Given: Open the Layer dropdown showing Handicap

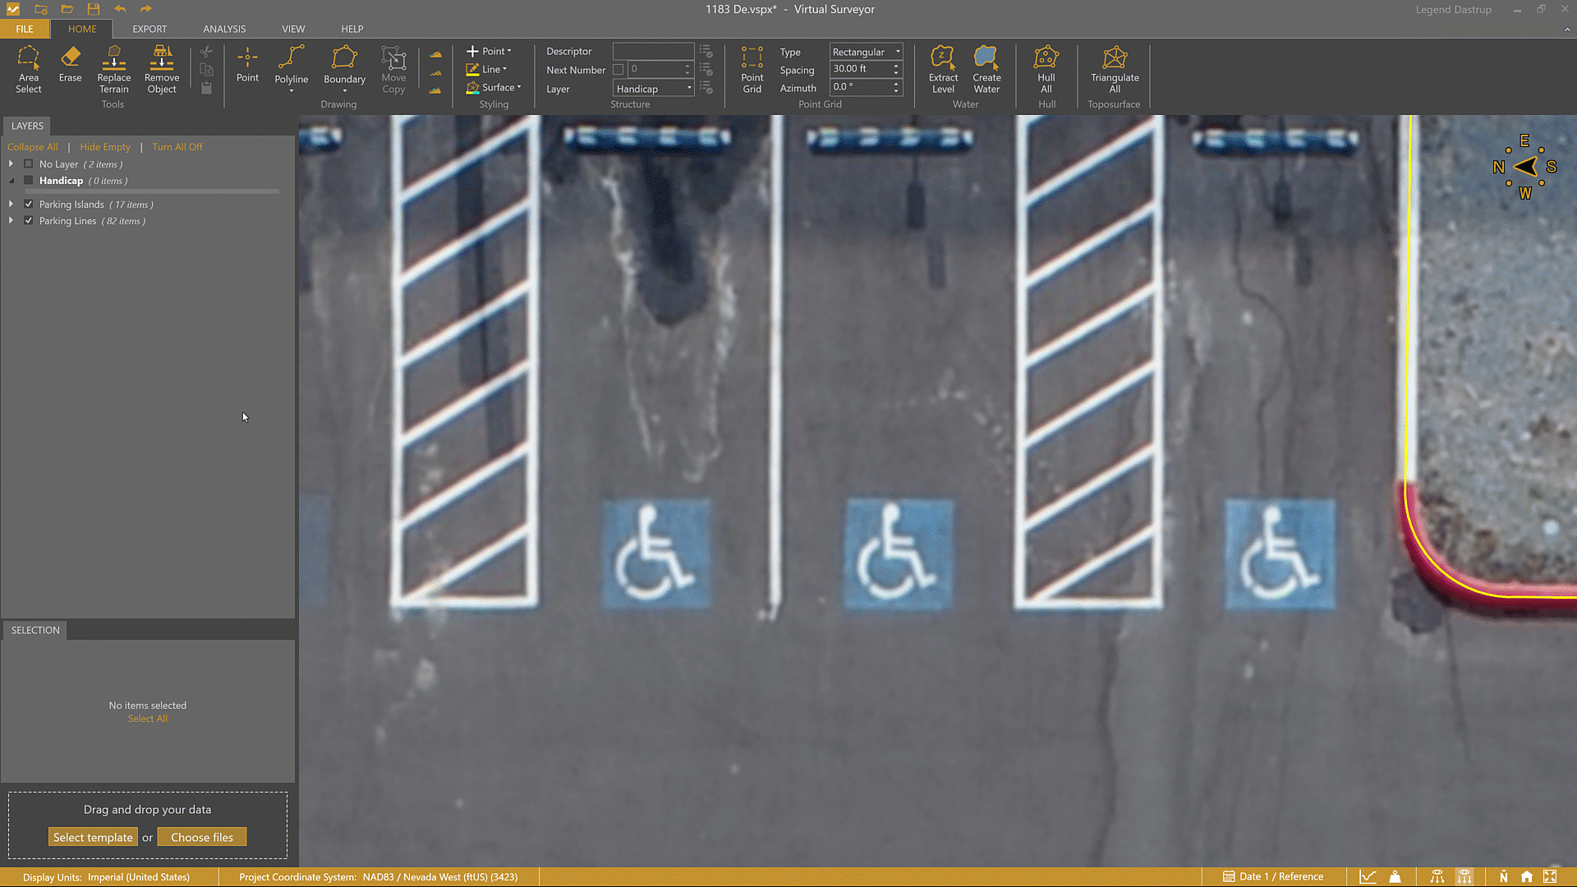Looking at the screenshot, I should point(654,89).
